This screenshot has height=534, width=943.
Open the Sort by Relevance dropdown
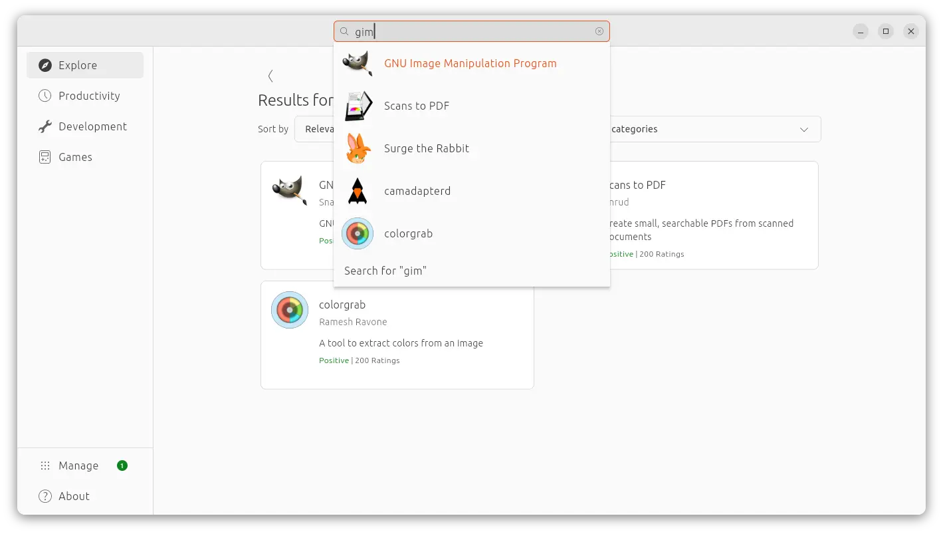point(316,129)
